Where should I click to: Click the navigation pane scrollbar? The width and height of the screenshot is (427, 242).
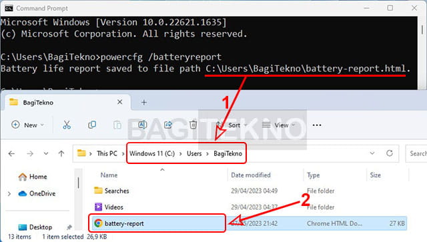tap(79, 183)
